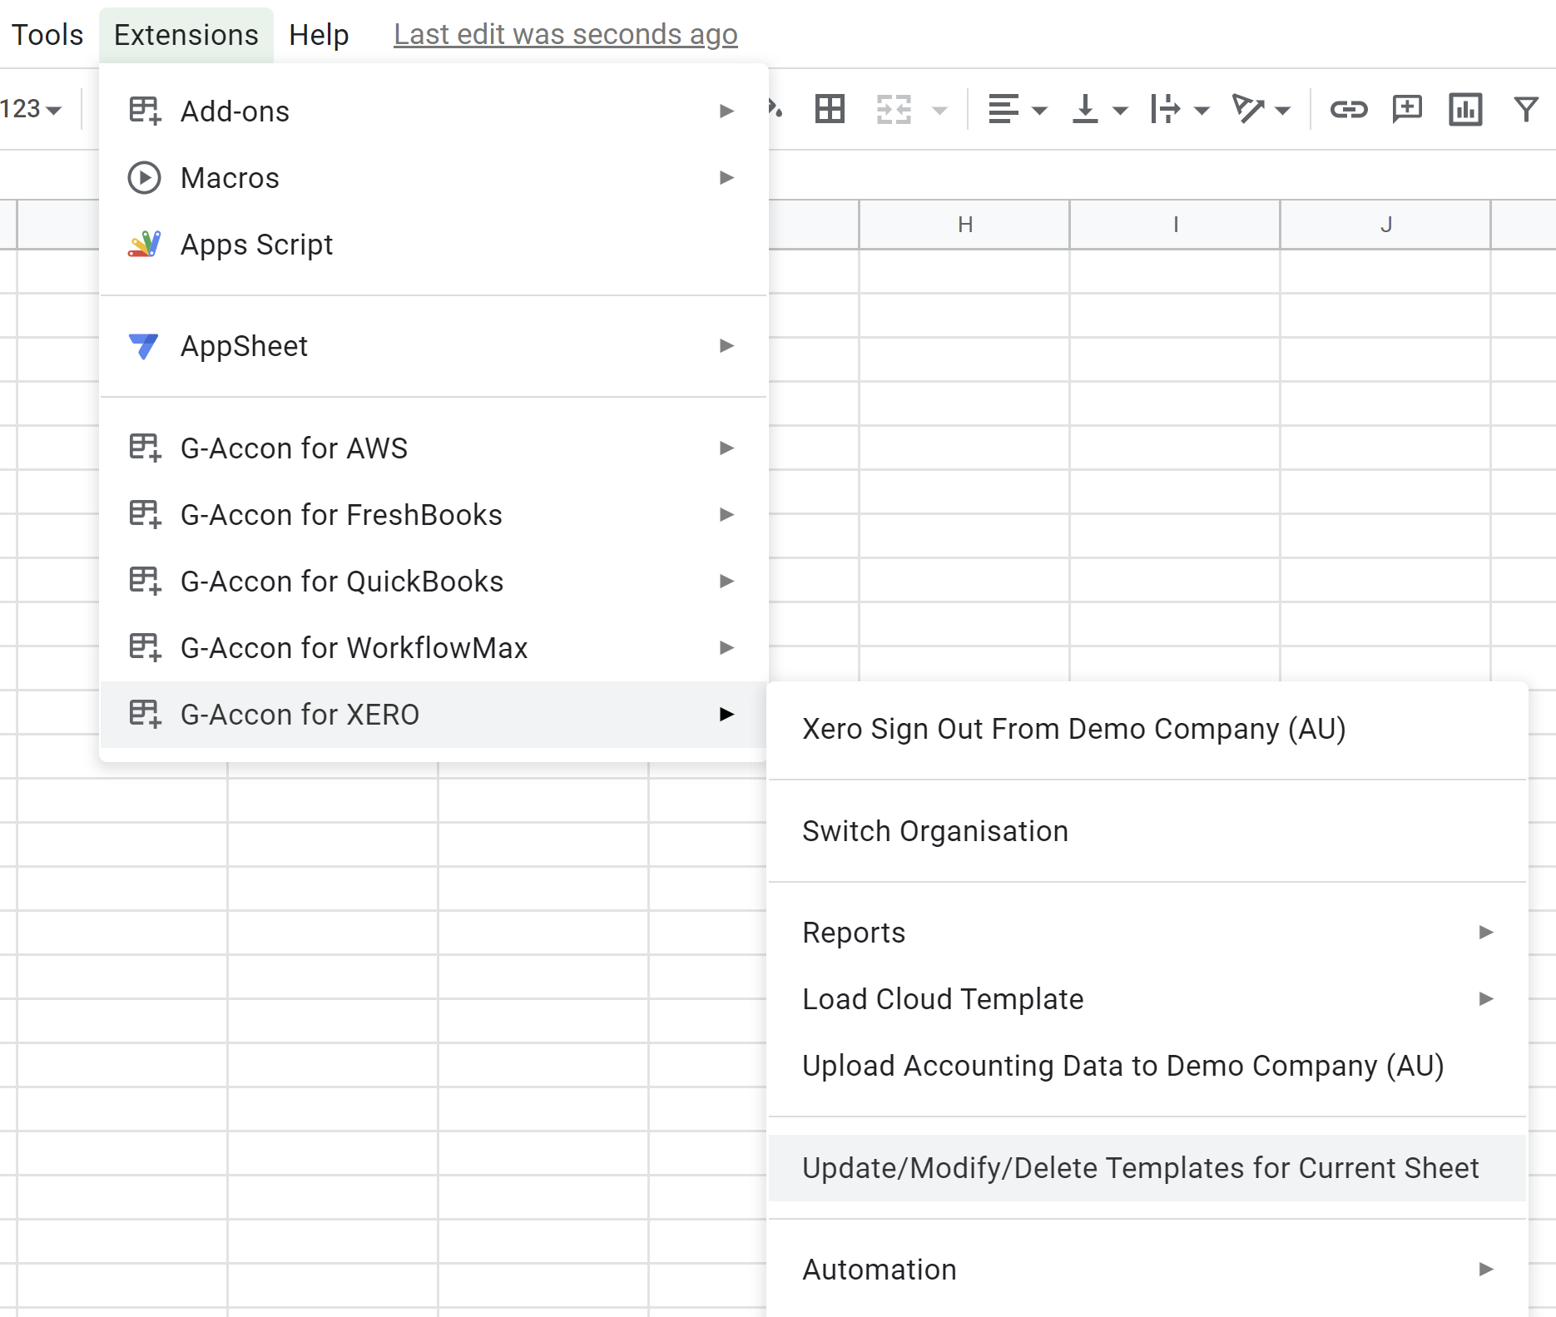1556x1317 pixels.
Task: Open the Apps Script menu entry
Action: [256, 245]
